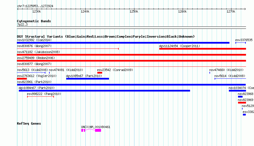
Task: Click the nsv1032992 (Coe2014) variant label
Action: (x=34, y=40)
